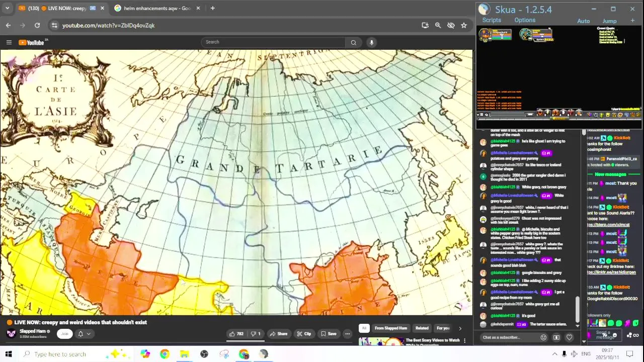The height and width of the screenshot is (362, 644).
Task: Click the YouTube search magnifier button
Action: tap(353, 42)
